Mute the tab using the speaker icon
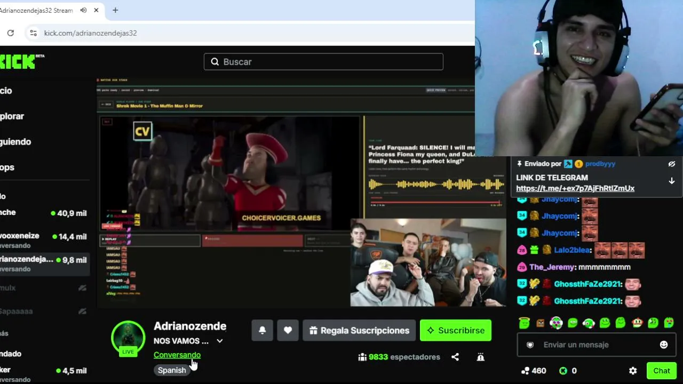The height and width of the screenshot is (384, 683). (83, 10)
